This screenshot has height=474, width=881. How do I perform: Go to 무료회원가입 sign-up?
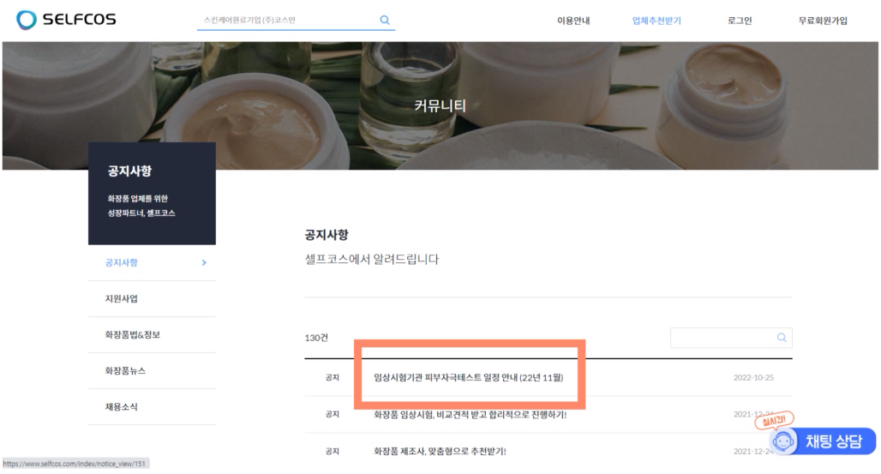822,21
